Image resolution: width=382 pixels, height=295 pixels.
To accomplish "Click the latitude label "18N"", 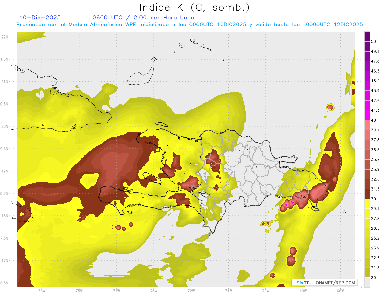I will [5, 216].
